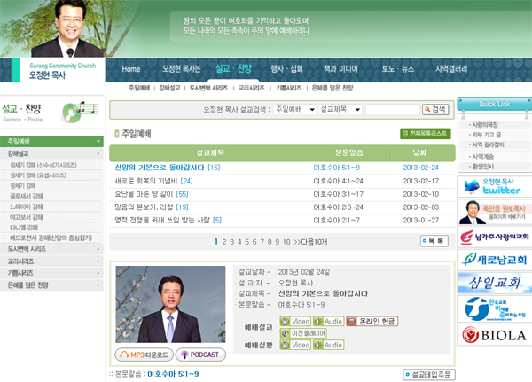This screenshot has height=382, width=532.
Task: Expand the 강해설교 sidebar section
Action: tap(52, 153)
